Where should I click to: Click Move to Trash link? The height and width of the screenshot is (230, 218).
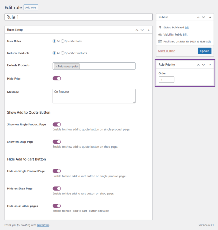pos(167,51)
